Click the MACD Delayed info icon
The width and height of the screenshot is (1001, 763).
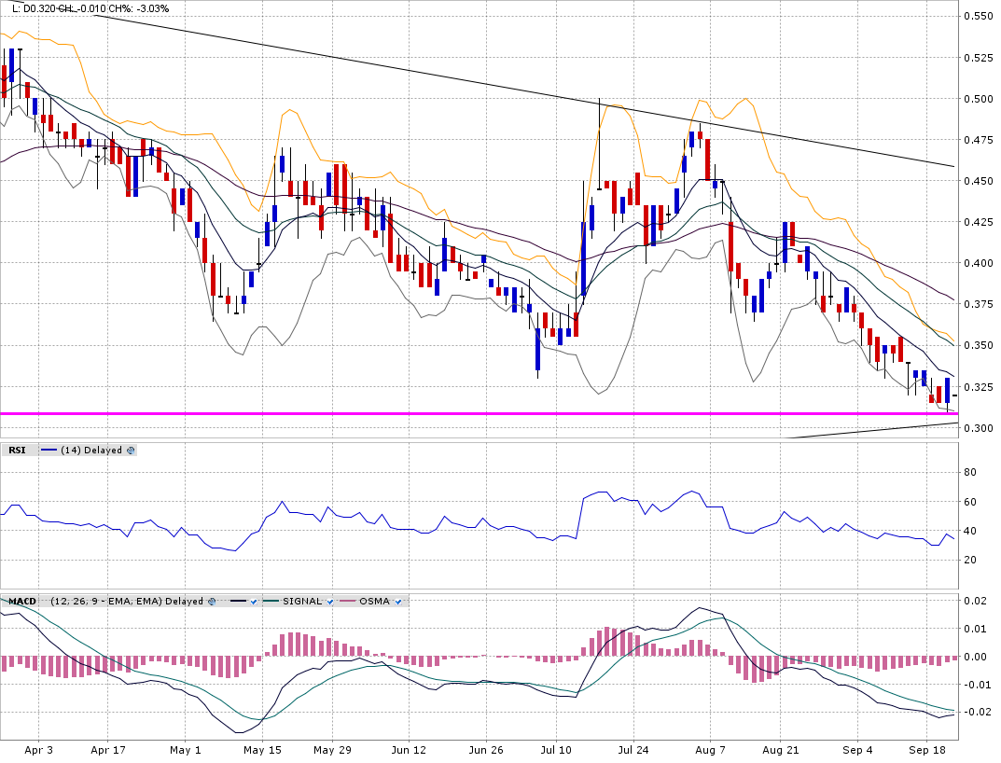(x=211, y=602)
